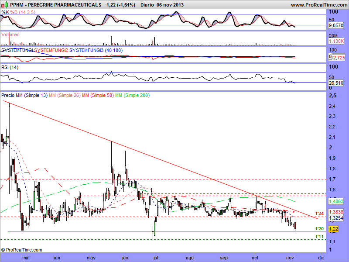Click the %D (14 3 5) indicator label

[x=23, y=12]
